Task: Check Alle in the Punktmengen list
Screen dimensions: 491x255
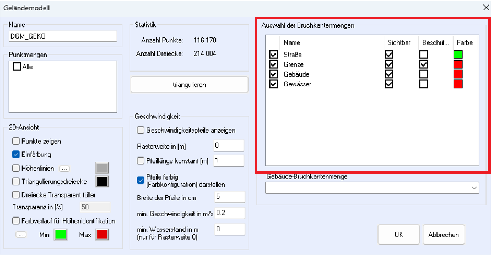Action: pyautogui.click(x=17, y=67)
